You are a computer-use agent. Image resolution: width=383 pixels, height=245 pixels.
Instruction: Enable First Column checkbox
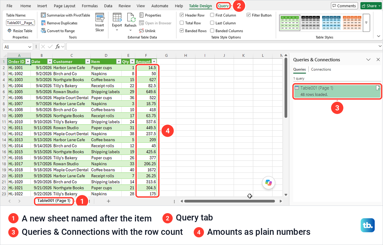tap(212, 15)
